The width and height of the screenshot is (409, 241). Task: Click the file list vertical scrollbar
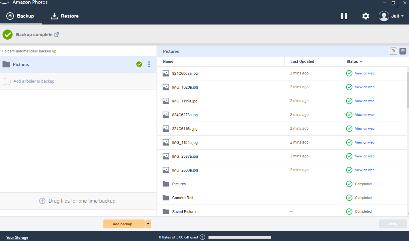(x=408, y=90)
